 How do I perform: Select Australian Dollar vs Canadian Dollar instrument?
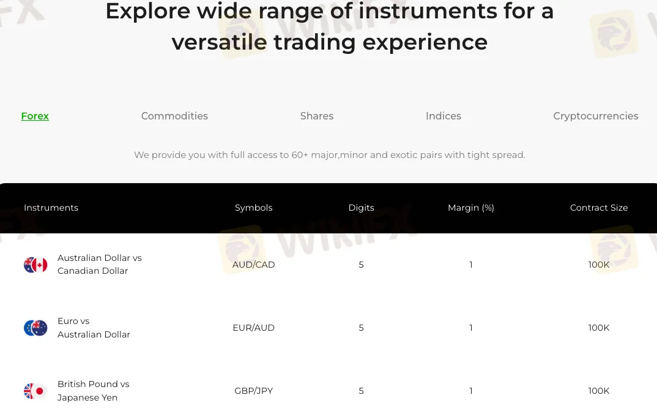(100, 265)
